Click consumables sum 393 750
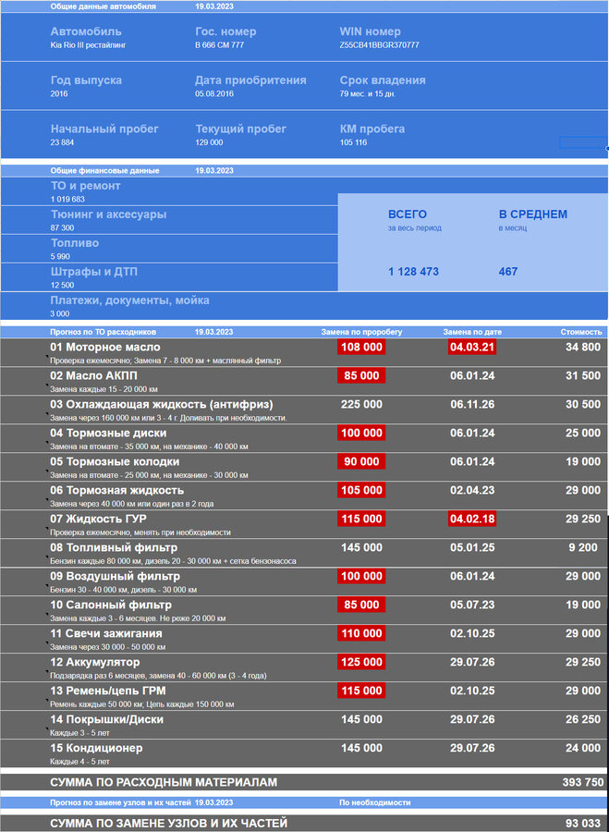 pos(582,783)
